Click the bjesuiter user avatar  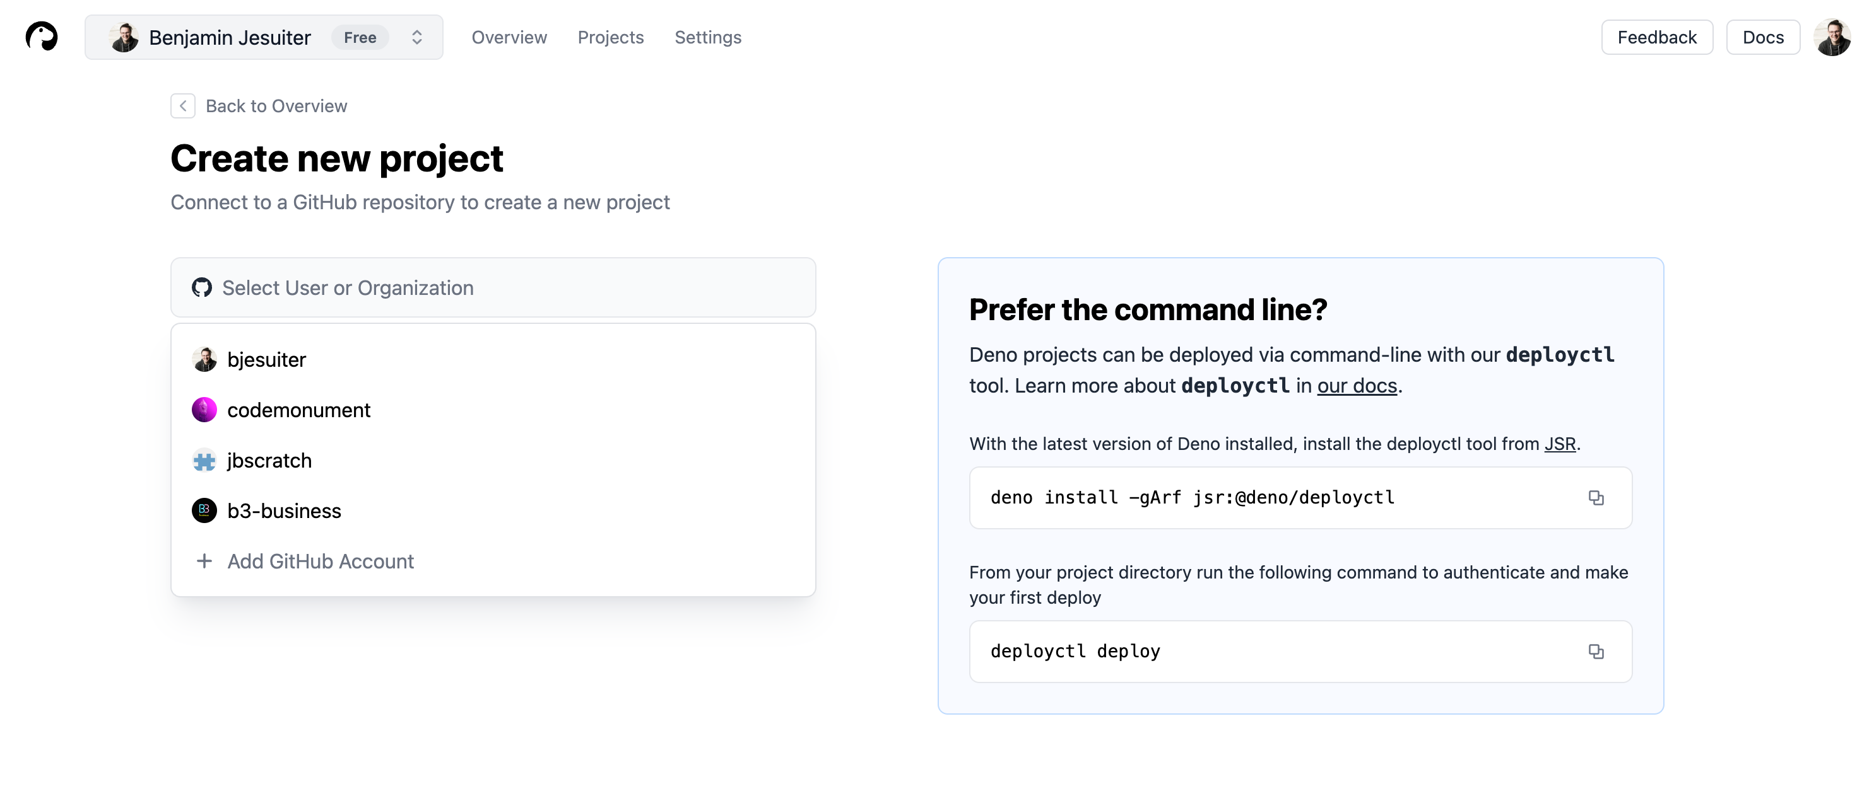click(204, 359)
